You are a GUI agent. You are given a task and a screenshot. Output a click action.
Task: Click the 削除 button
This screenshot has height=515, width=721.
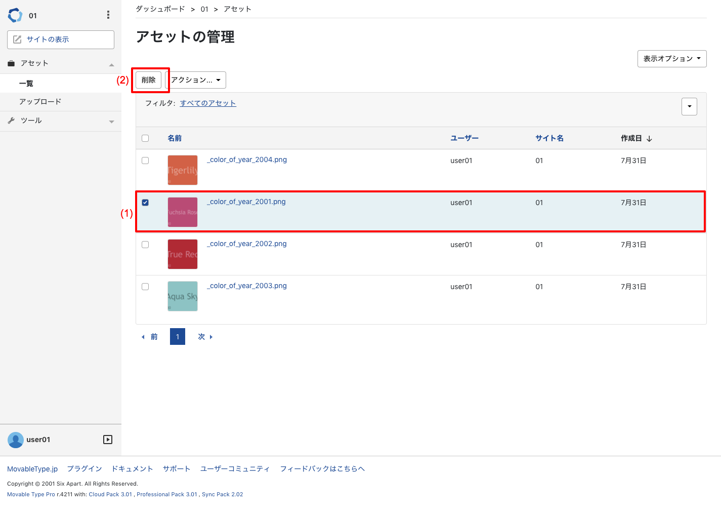click(148, 80)
